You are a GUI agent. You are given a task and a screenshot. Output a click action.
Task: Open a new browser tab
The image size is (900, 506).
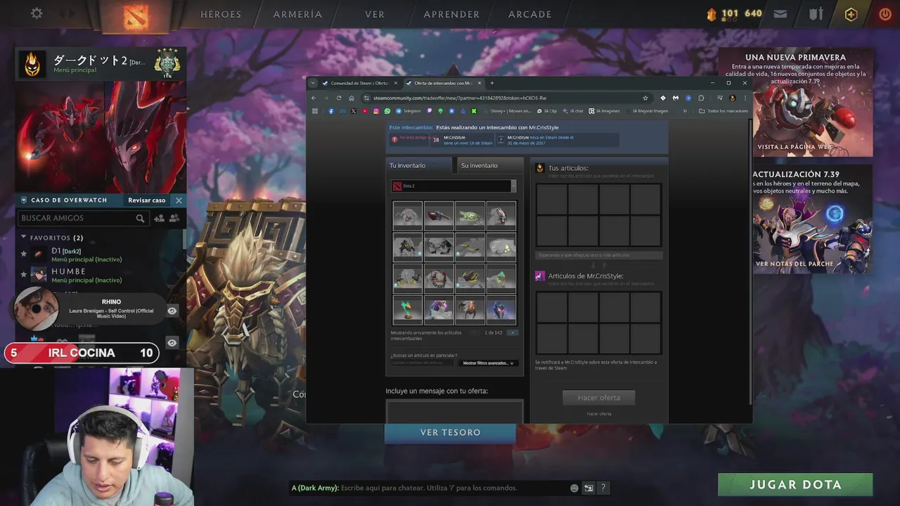coord(491,83)
